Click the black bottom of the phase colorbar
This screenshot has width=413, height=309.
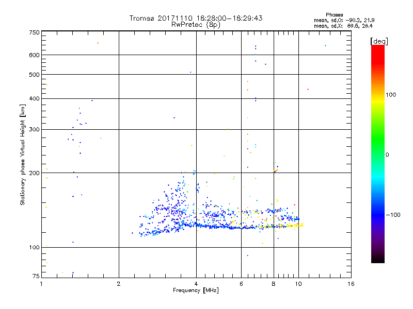click(x=378, y=260)
